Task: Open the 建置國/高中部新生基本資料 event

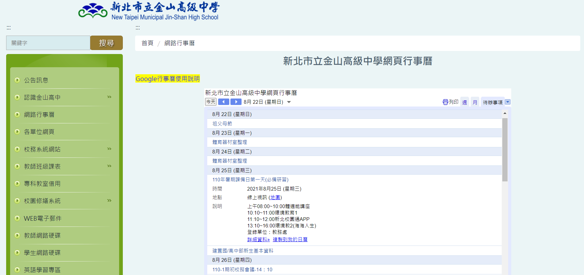Action: coord(243,251)
